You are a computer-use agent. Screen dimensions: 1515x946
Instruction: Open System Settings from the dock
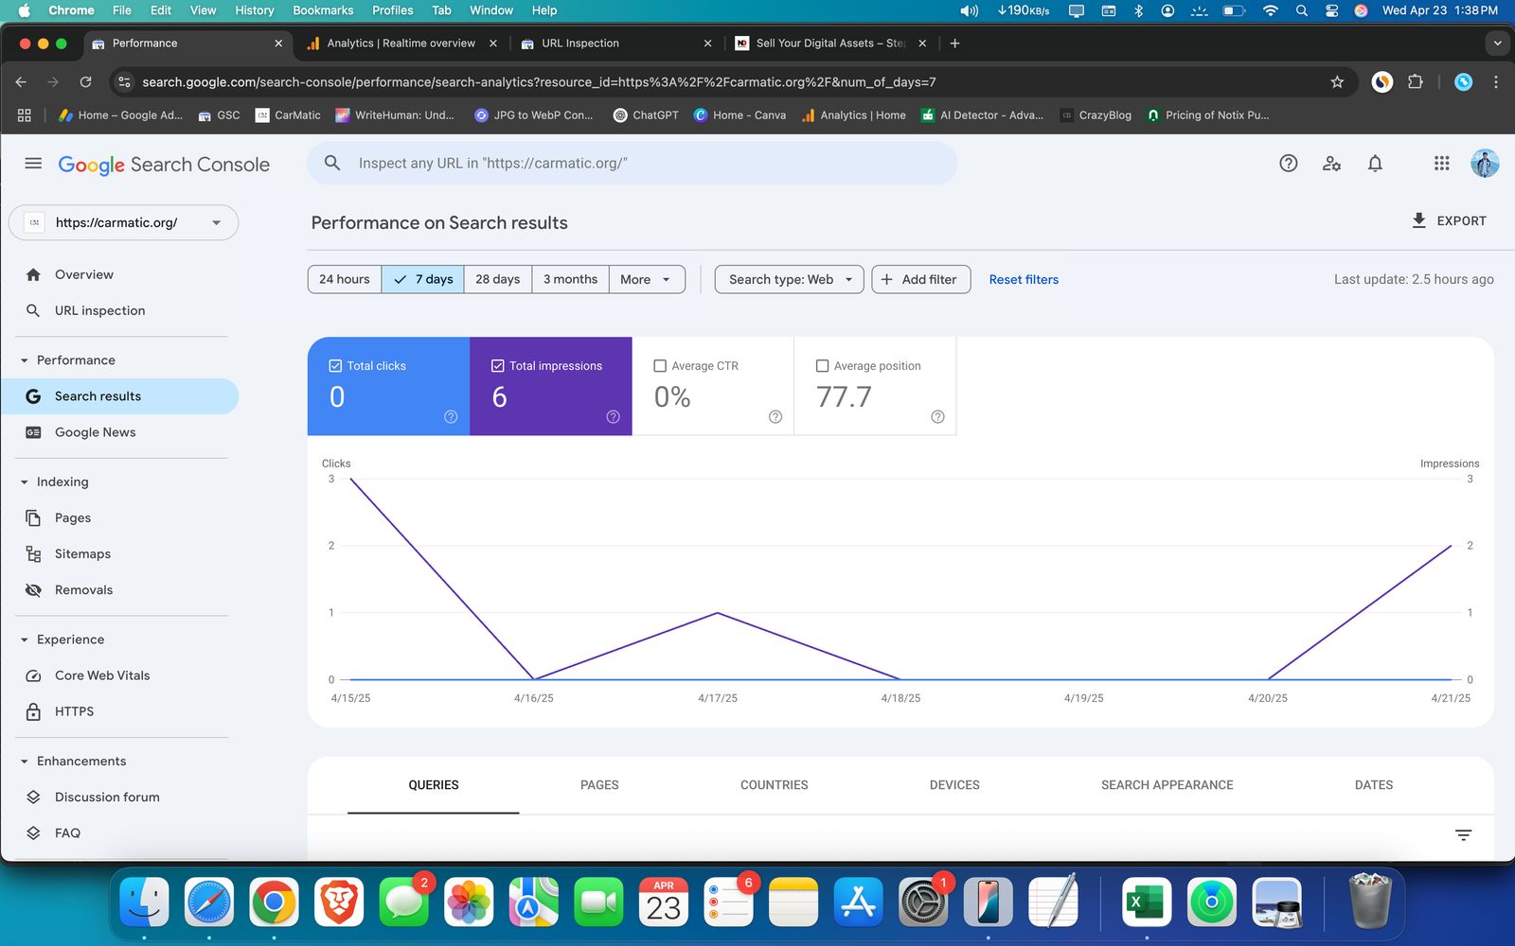coord(923,902)
